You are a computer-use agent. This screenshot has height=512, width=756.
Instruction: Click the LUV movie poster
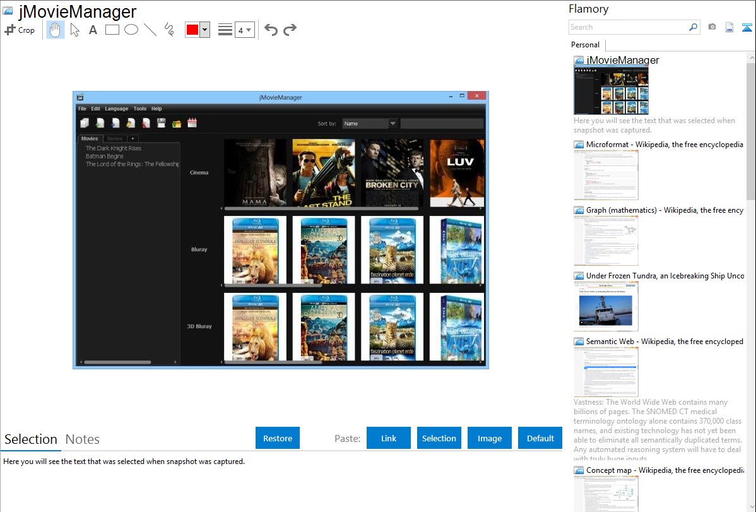(457, 173)
